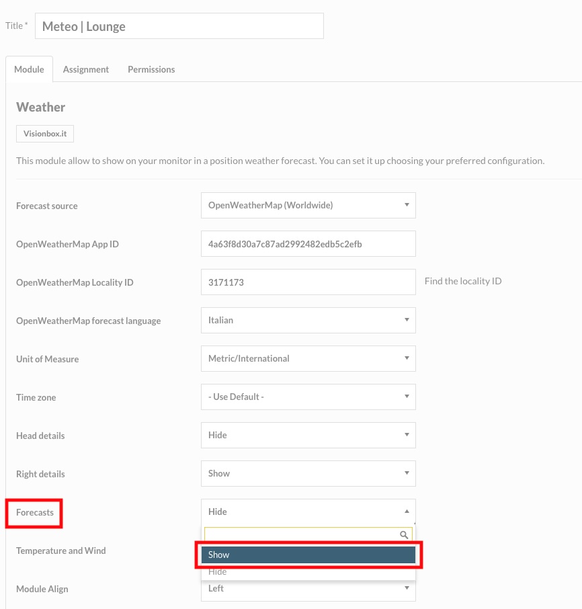This screenshot has width=582, height=609.
Task: Open the Forecast source dropdown
Action: 308,205
